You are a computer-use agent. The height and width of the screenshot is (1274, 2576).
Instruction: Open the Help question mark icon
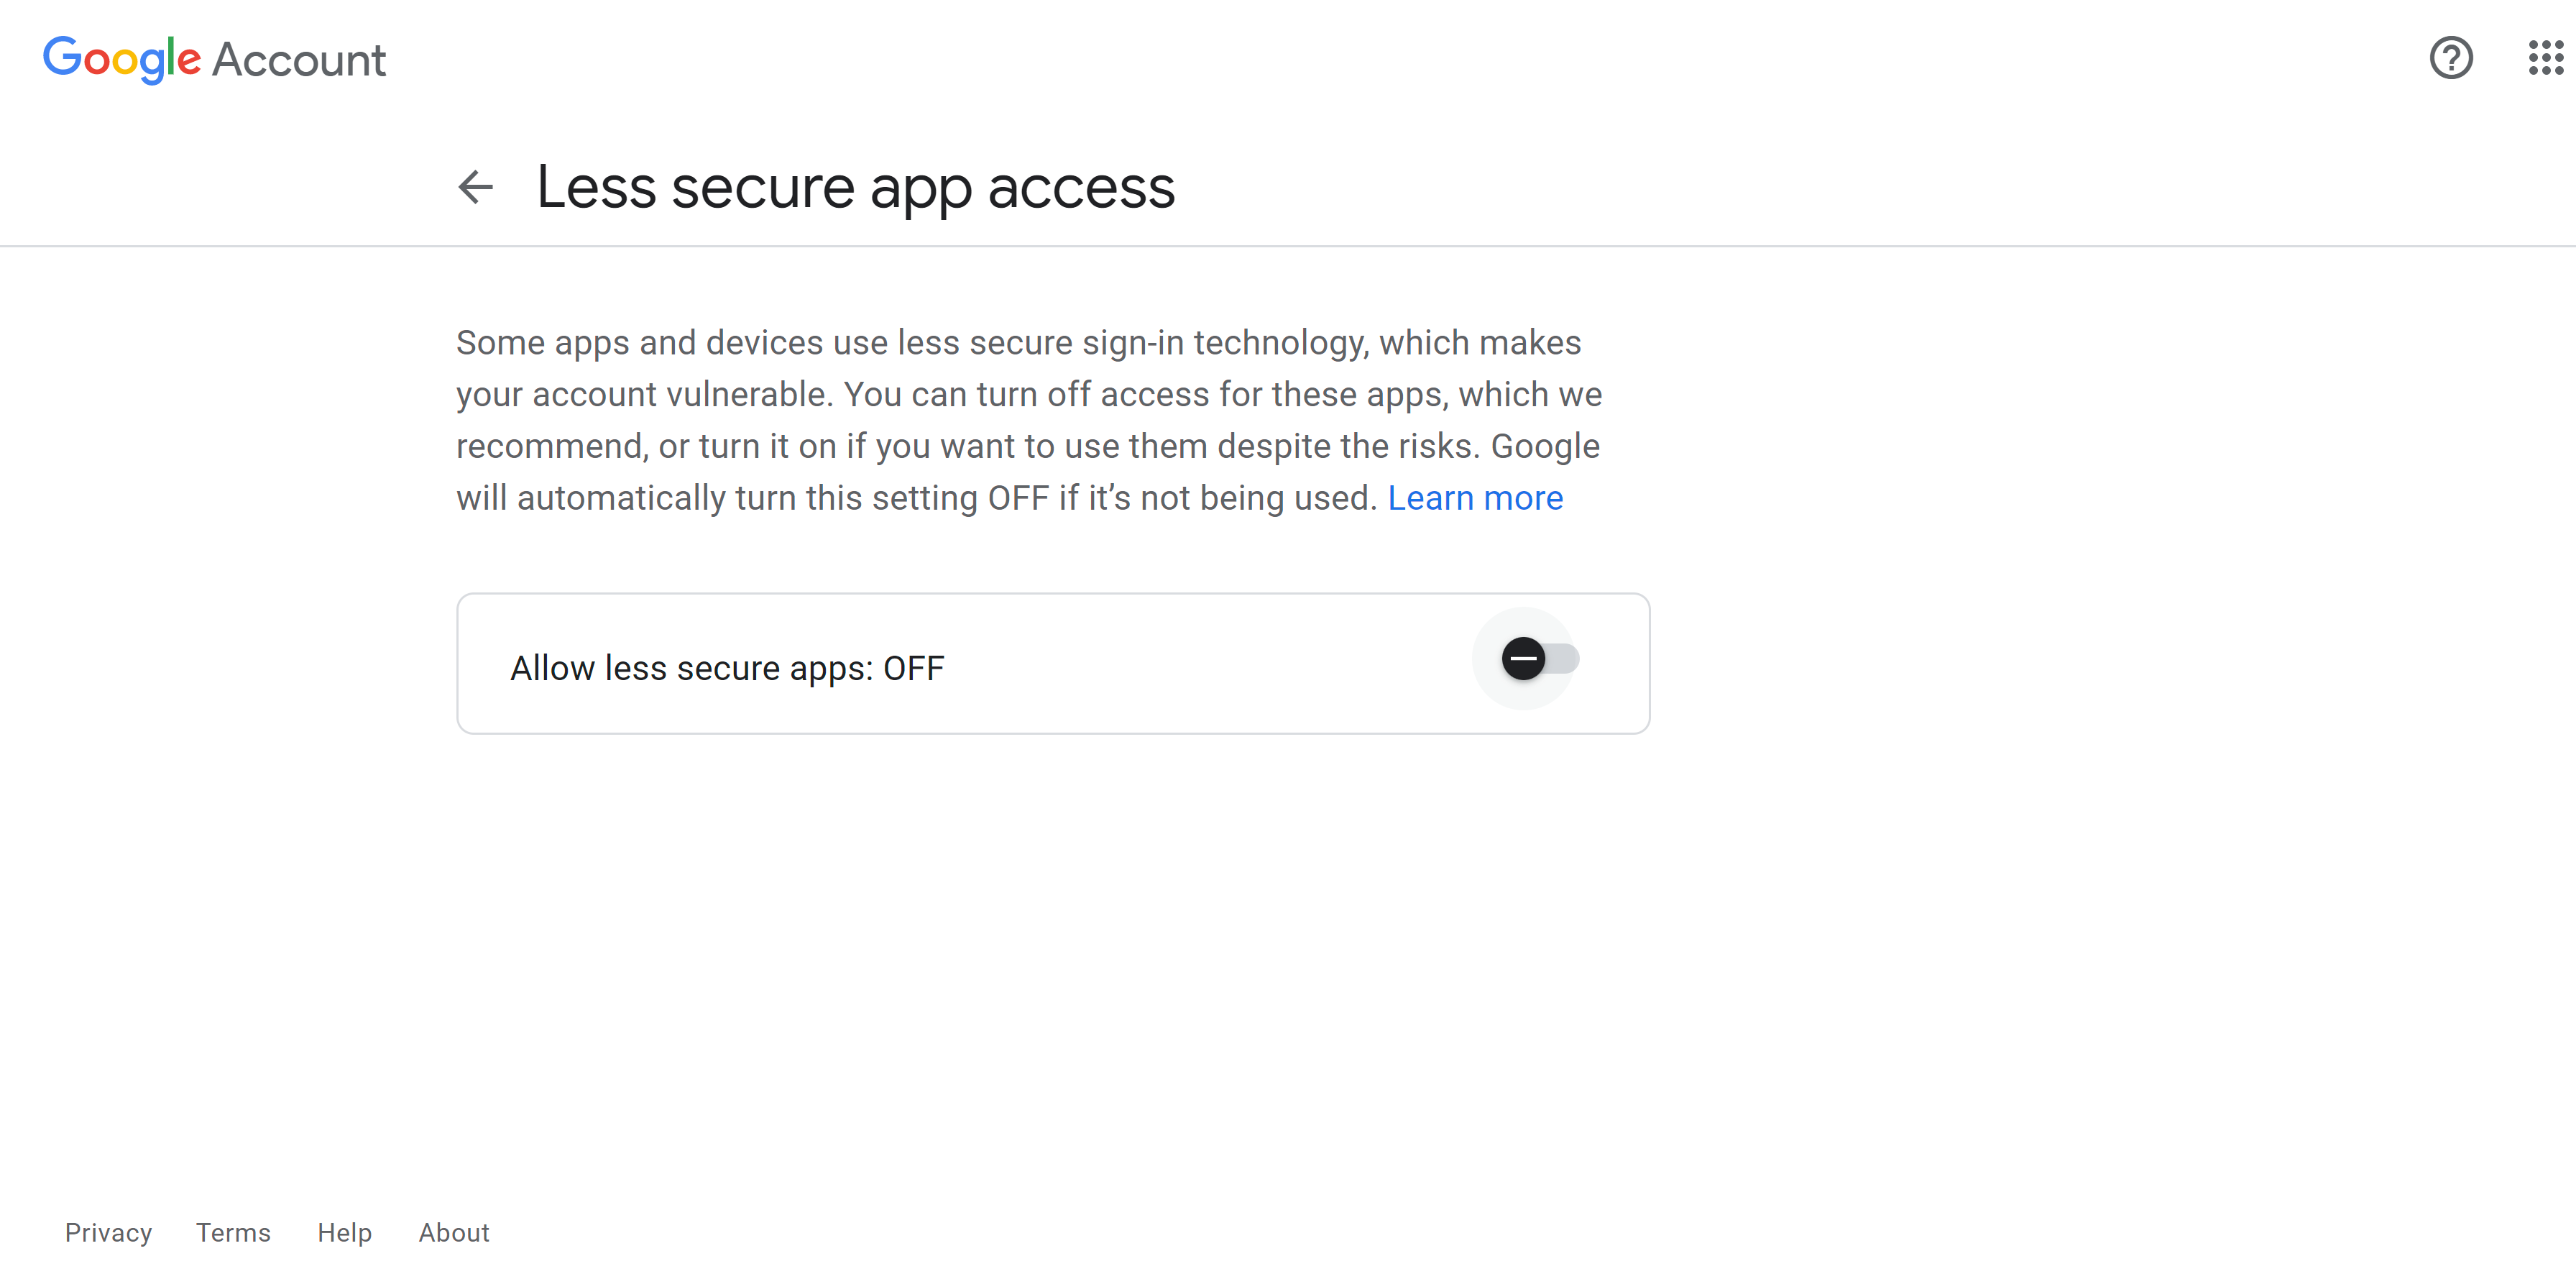[x=2450, y=58]
